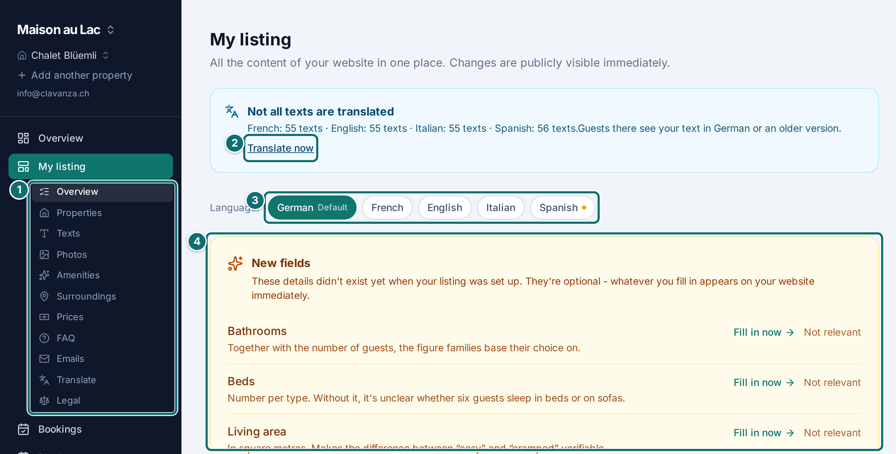Image resolution: width=896 pixels, height=454 pixels.
Task: Click the Translate now link
Action: point(280,148)
